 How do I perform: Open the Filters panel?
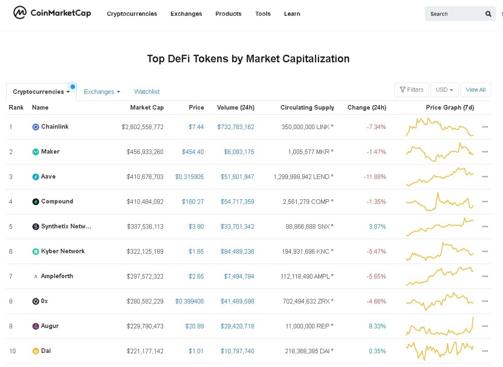tap(412, 90)
